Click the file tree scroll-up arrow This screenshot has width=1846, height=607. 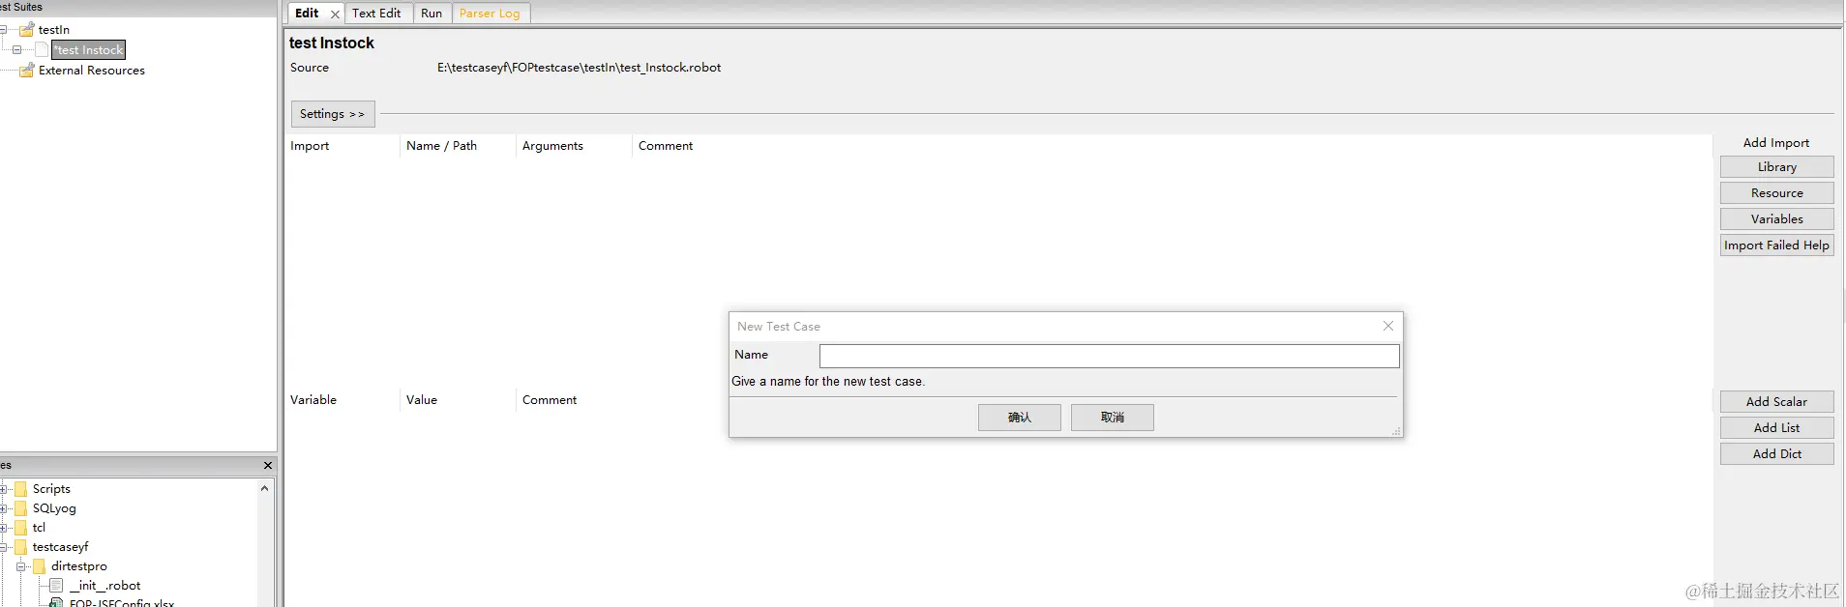[265, 489]
